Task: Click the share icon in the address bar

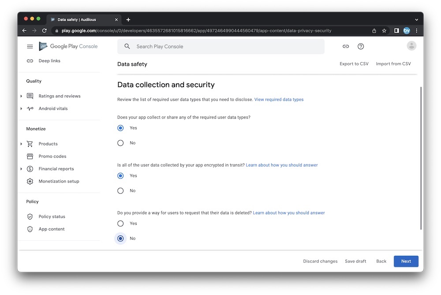Action: pos(374,31)
